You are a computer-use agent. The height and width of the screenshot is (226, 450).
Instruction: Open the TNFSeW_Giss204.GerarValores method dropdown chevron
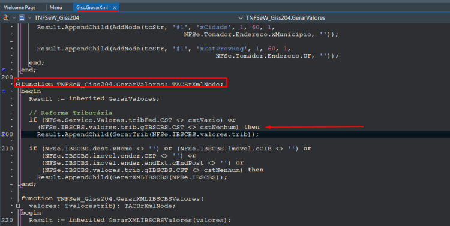pyautogui.click(x=241, y=18)
